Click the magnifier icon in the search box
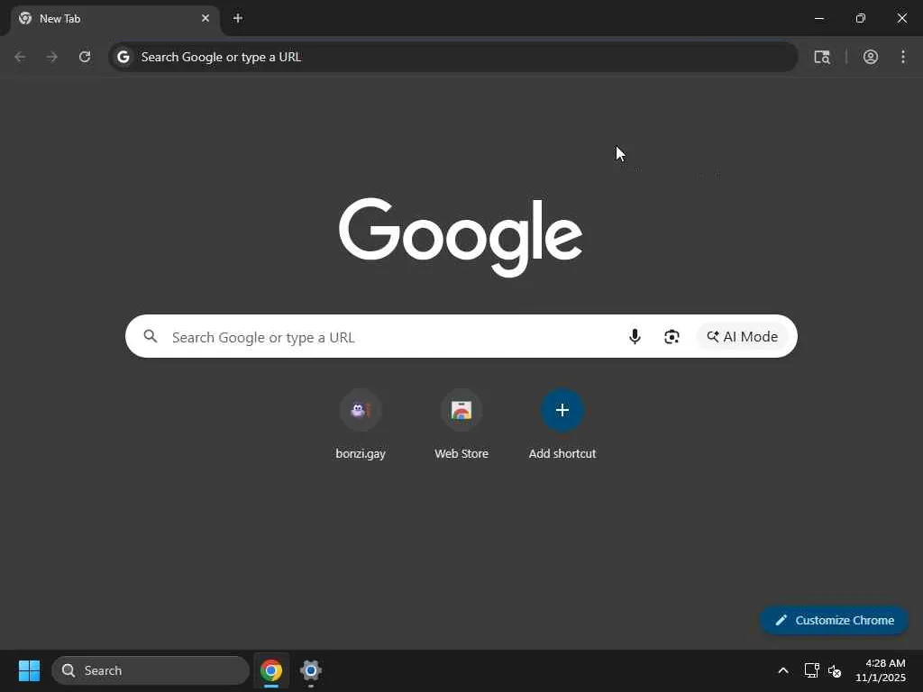This screenshot has height=692, width=923. [x=151, y=336]
